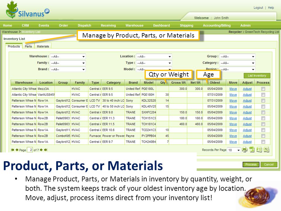The height and width of the screenshot is (211, 281).
Task: Click the Warehouse breadcrumb link
Action: 10,32
